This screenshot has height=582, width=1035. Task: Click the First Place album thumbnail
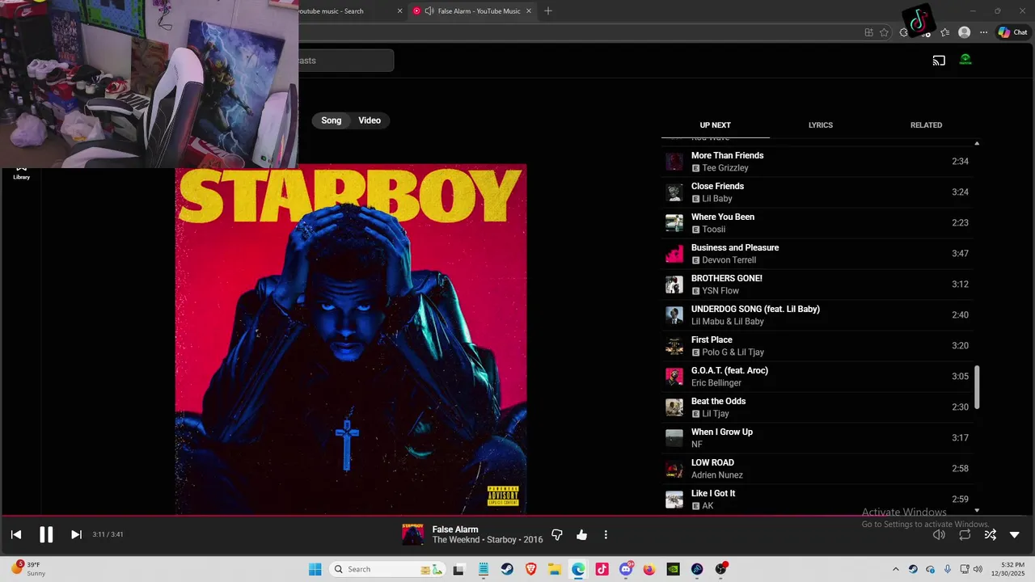click(674, 346)
